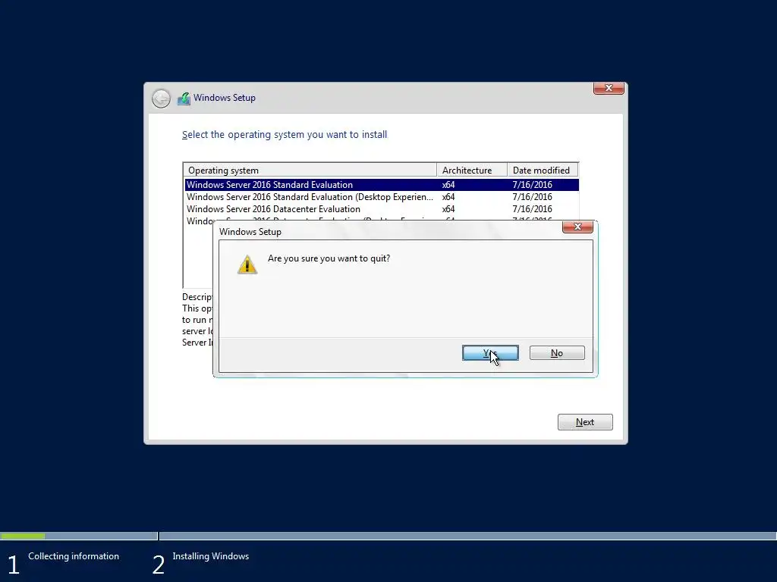Click the Collecting information step label
Screen dimensions: 777x582
click(74, 556)
